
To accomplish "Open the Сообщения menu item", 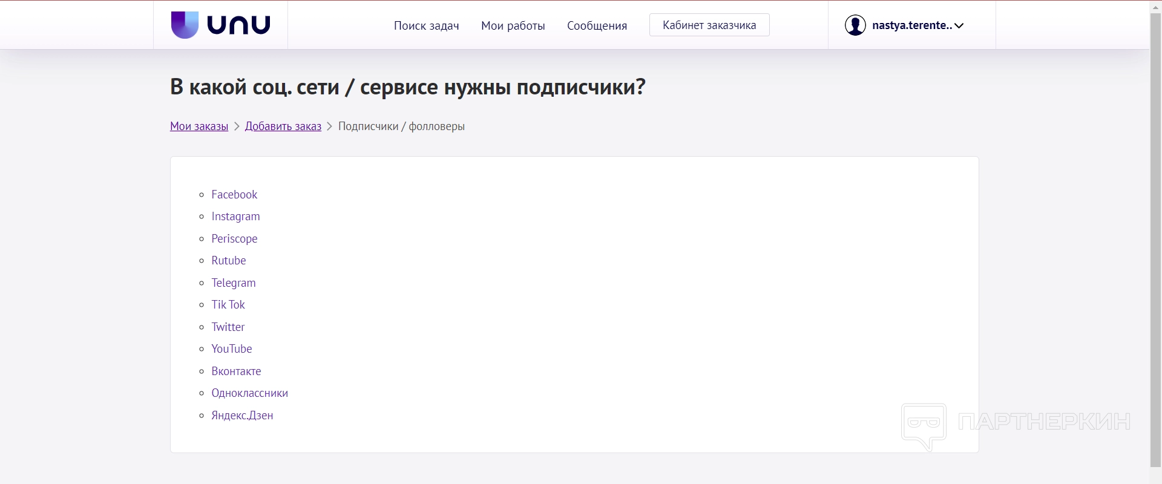I will tap(597, 25).
